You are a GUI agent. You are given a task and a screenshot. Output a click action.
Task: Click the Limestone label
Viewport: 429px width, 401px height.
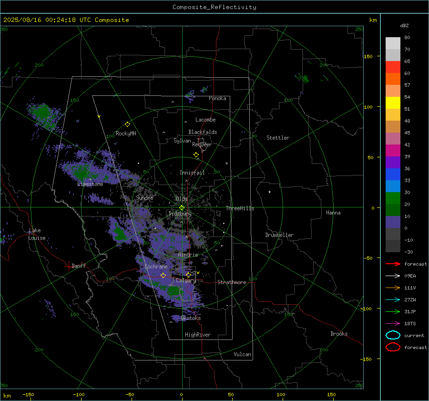[90, 184]
